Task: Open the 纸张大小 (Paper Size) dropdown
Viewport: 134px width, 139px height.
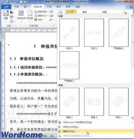Action: click(x=41, y=16)
